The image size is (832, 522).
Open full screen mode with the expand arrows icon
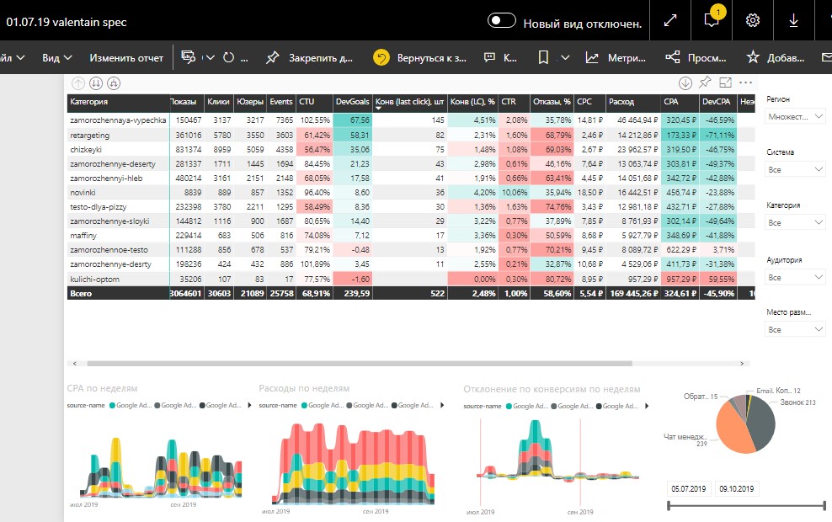coord(670,21)
